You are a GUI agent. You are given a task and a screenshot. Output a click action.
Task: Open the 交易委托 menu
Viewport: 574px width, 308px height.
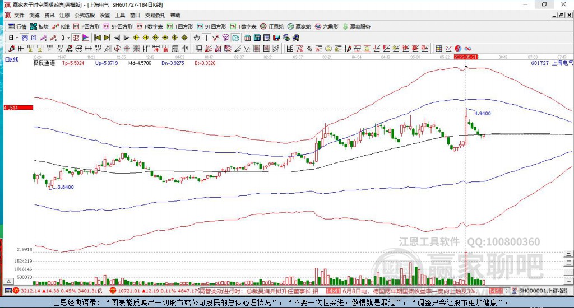coord(155,15)
